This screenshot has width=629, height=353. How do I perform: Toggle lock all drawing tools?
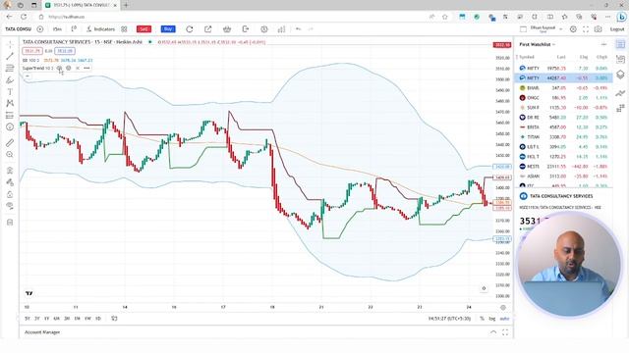coord(10,194)
